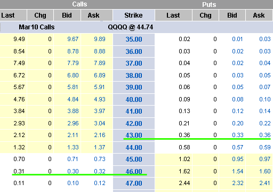Click put bid 2.32 for strike 47
The width and height of the screenshot is (273, 192).
[238, 183]
